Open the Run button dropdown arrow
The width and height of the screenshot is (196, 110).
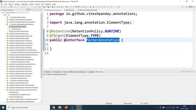tap(46, 7)
